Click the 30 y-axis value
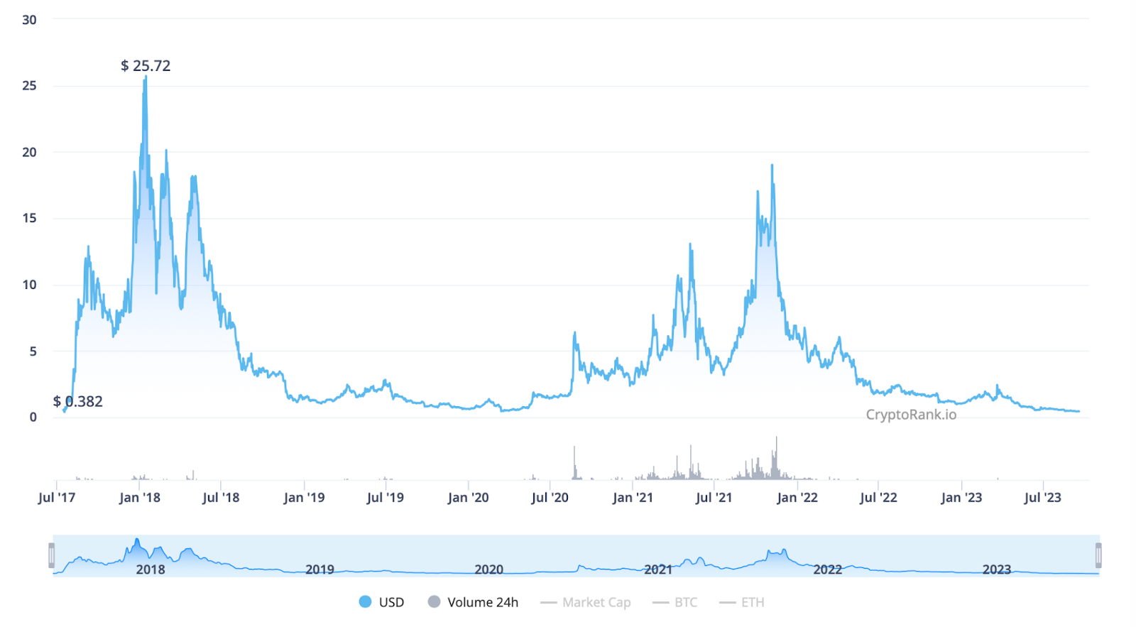This screenshot has height=627, width=1136. point(29,20)
